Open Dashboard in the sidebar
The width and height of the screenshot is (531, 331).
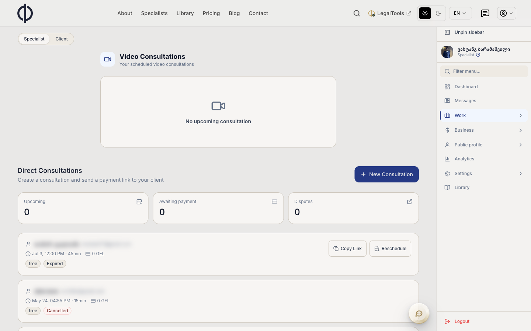[x=484, y=87]
